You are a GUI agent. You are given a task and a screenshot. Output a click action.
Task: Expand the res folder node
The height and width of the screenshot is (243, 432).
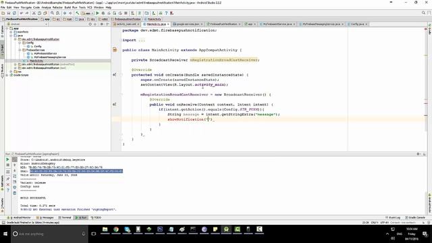(11, 72)
